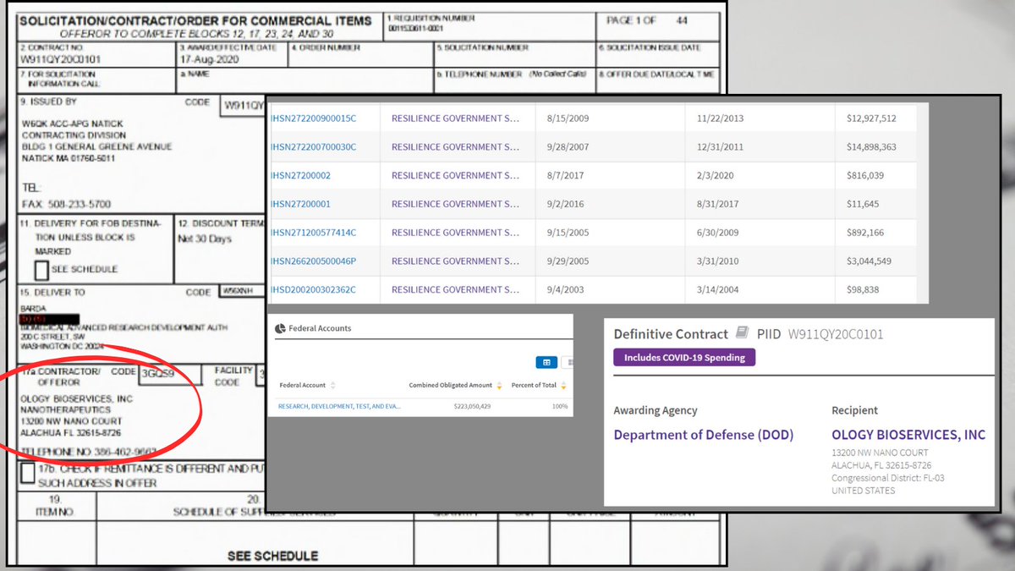Switch to the blue table view icon
This screenshot has width=1015, height=571.
546,362
